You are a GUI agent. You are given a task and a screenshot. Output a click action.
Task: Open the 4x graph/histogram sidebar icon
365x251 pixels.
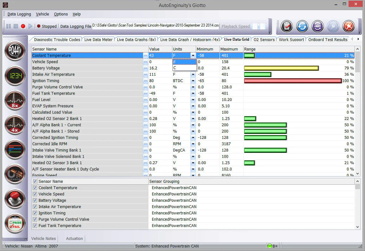point(15,125)
